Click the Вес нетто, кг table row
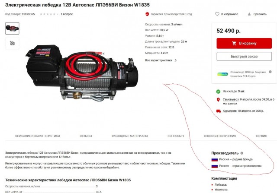Screen dimensions: 277x193 click(53, 192)
